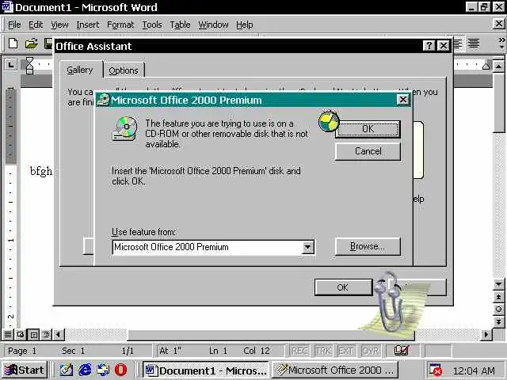Click the vertical scrollbar down arrow

pos(498,284)
